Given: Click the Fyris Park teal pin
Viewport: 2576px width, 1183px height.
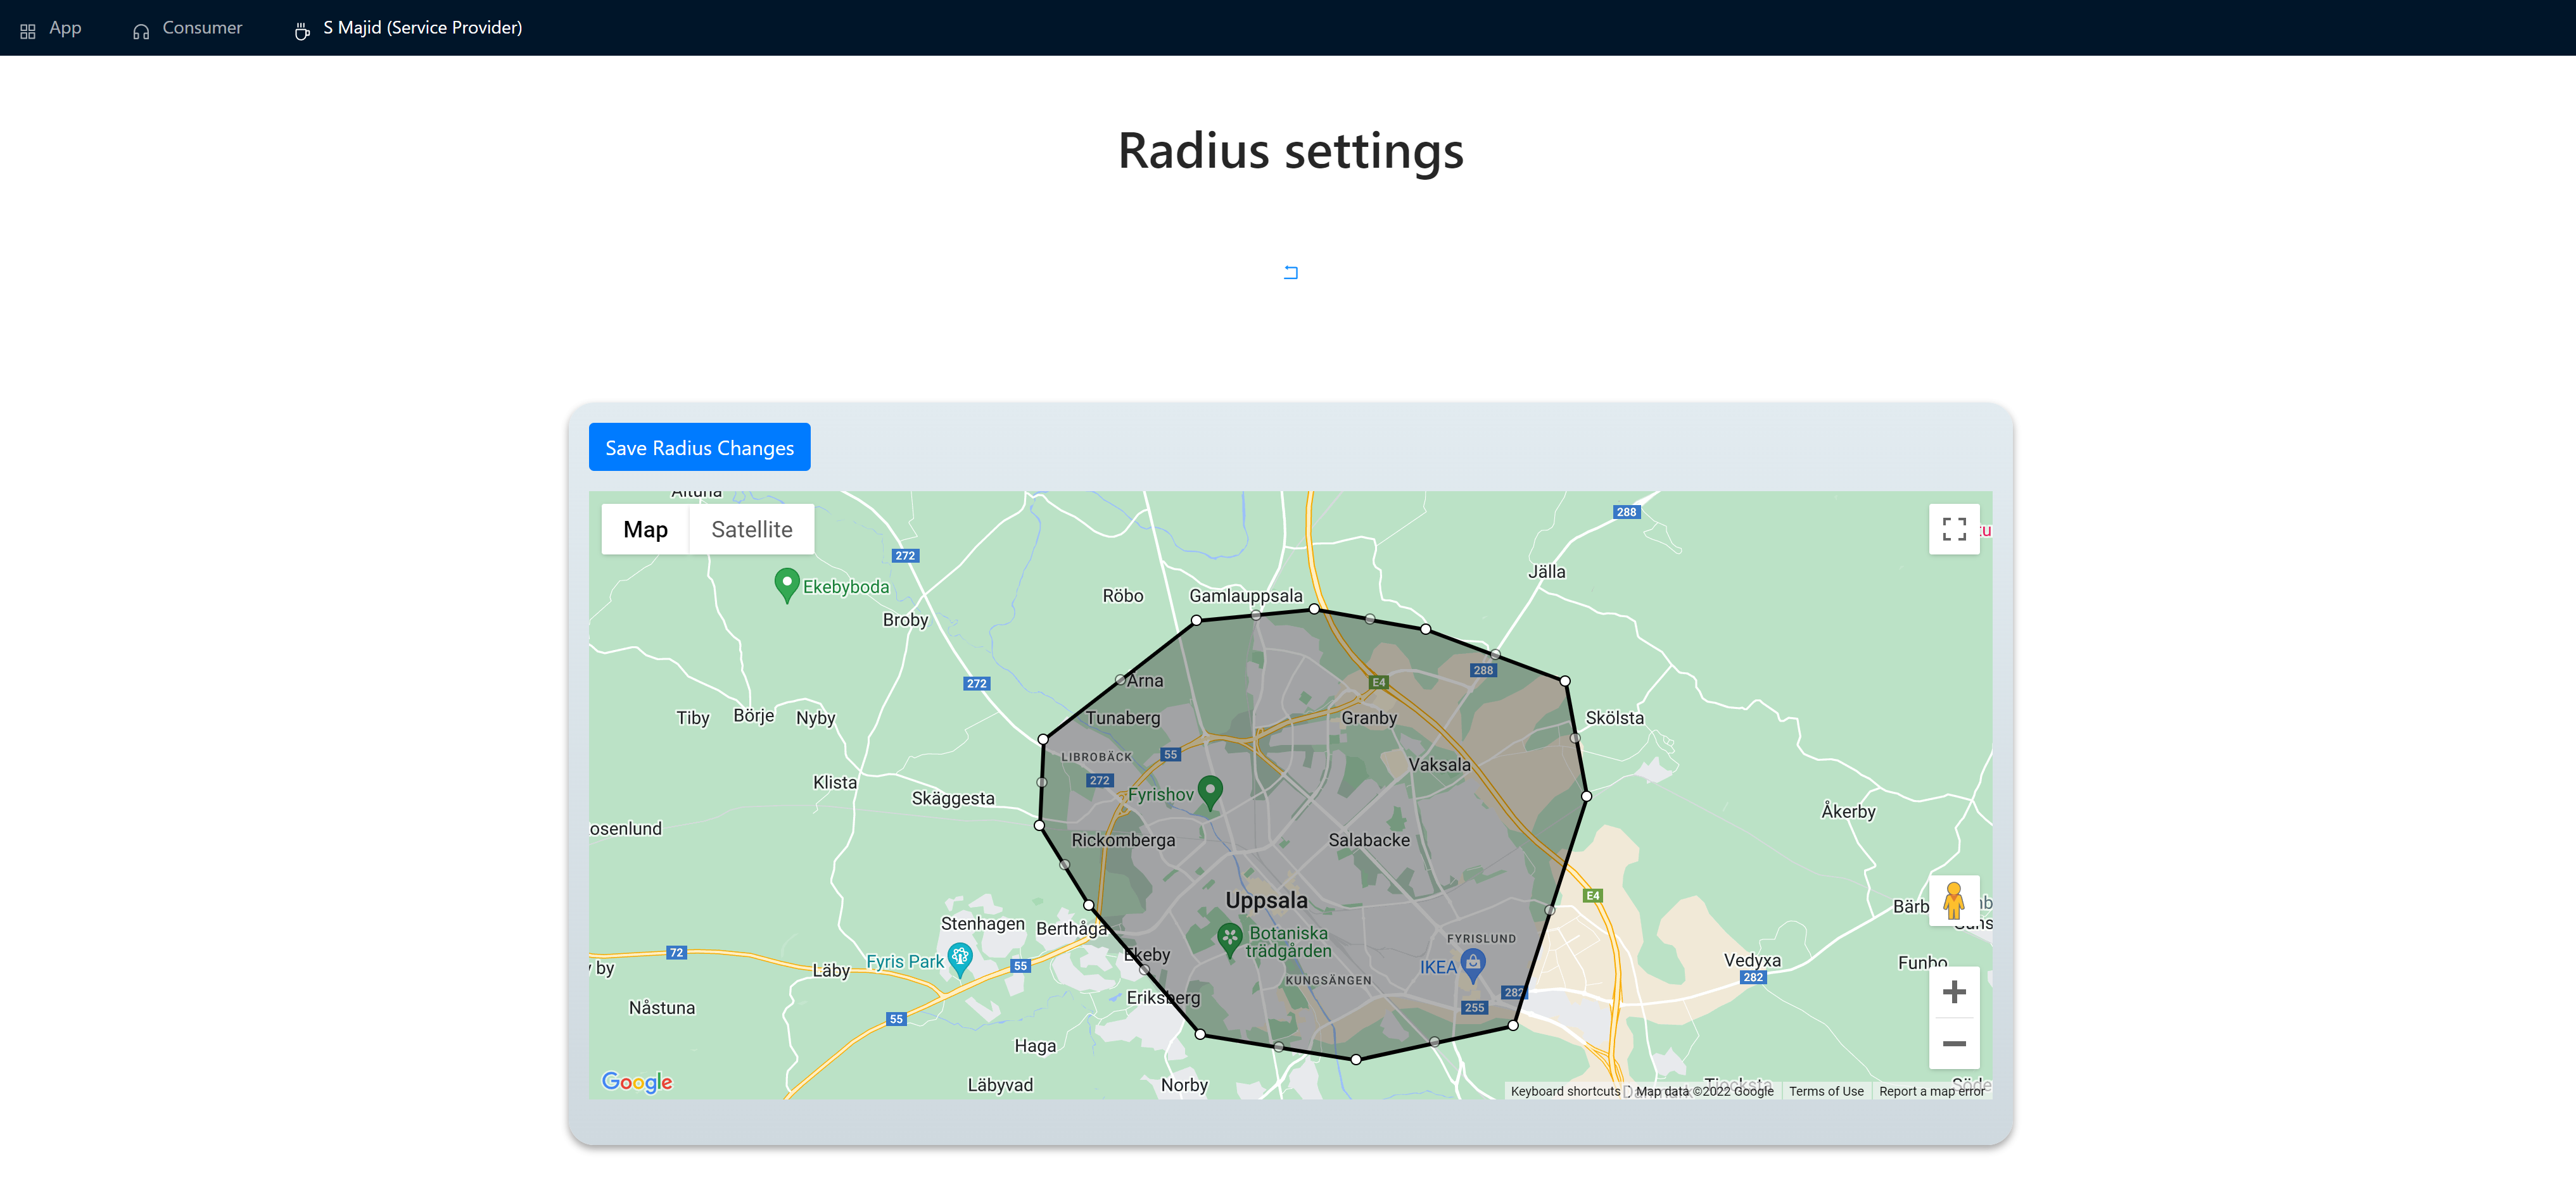Looking at the screenshot, I should click(960, 959).
